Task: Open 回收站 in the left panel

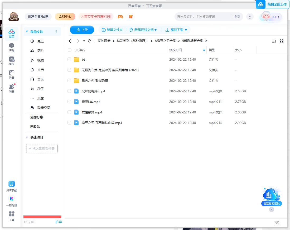Action: coord(35,127)
